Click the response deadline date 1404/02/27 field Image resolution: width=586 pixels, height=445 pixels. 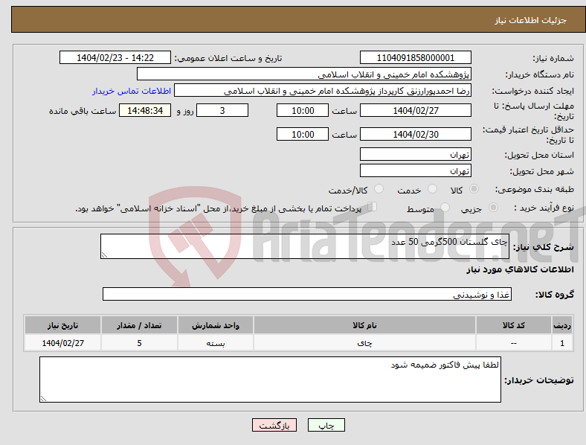415,110
